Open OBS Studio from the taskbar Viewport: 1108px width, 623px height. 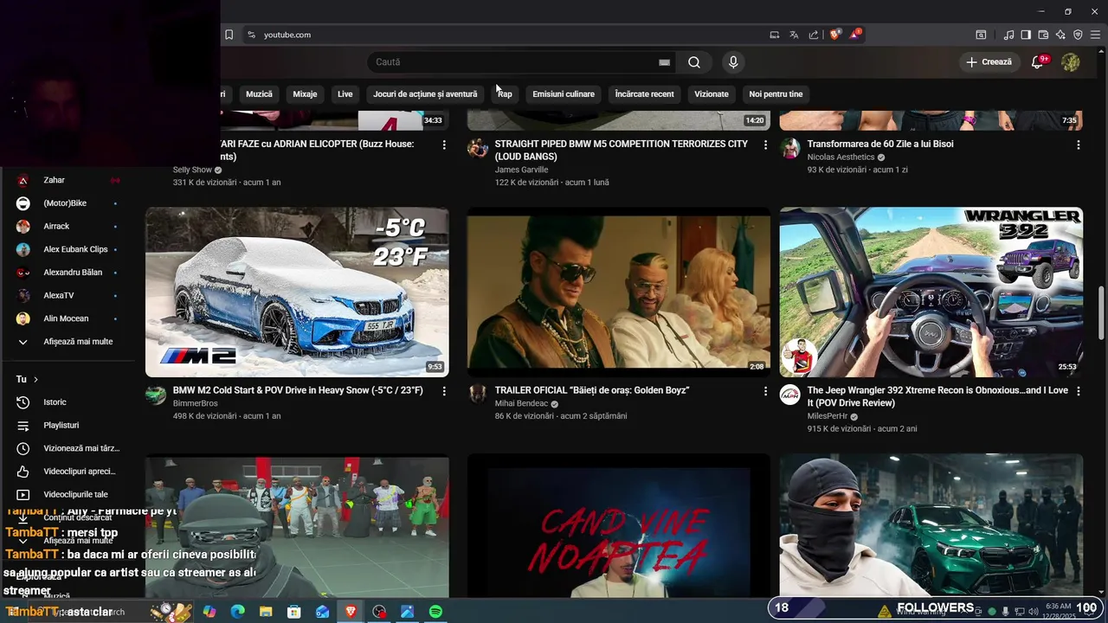pyautogui.click(x=379, y=612)
